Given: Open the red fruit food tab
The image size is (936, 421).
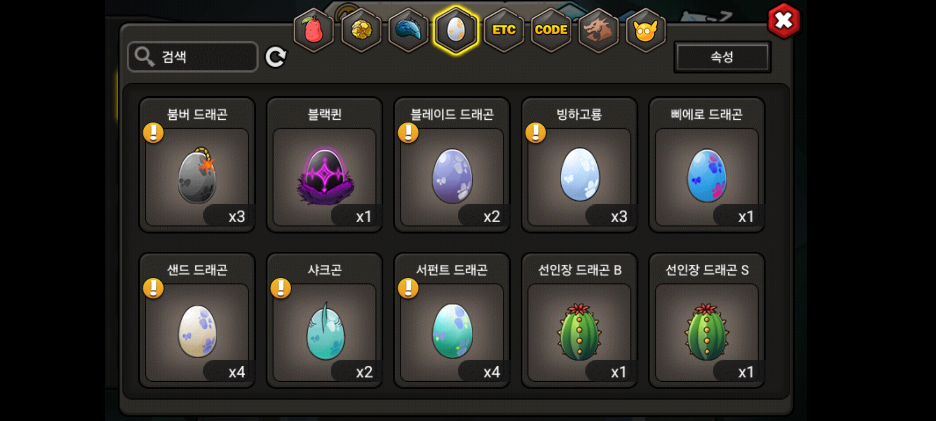Looking at the screenshot, I should tap(314, 30).
